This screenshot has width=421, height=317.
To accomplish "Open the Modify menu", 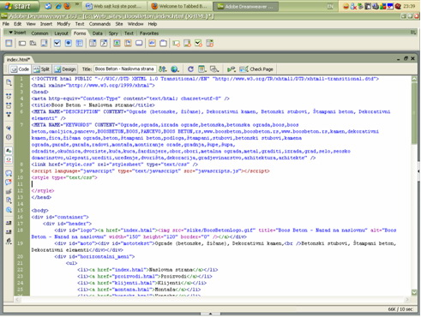I will [x=63, y=24].
